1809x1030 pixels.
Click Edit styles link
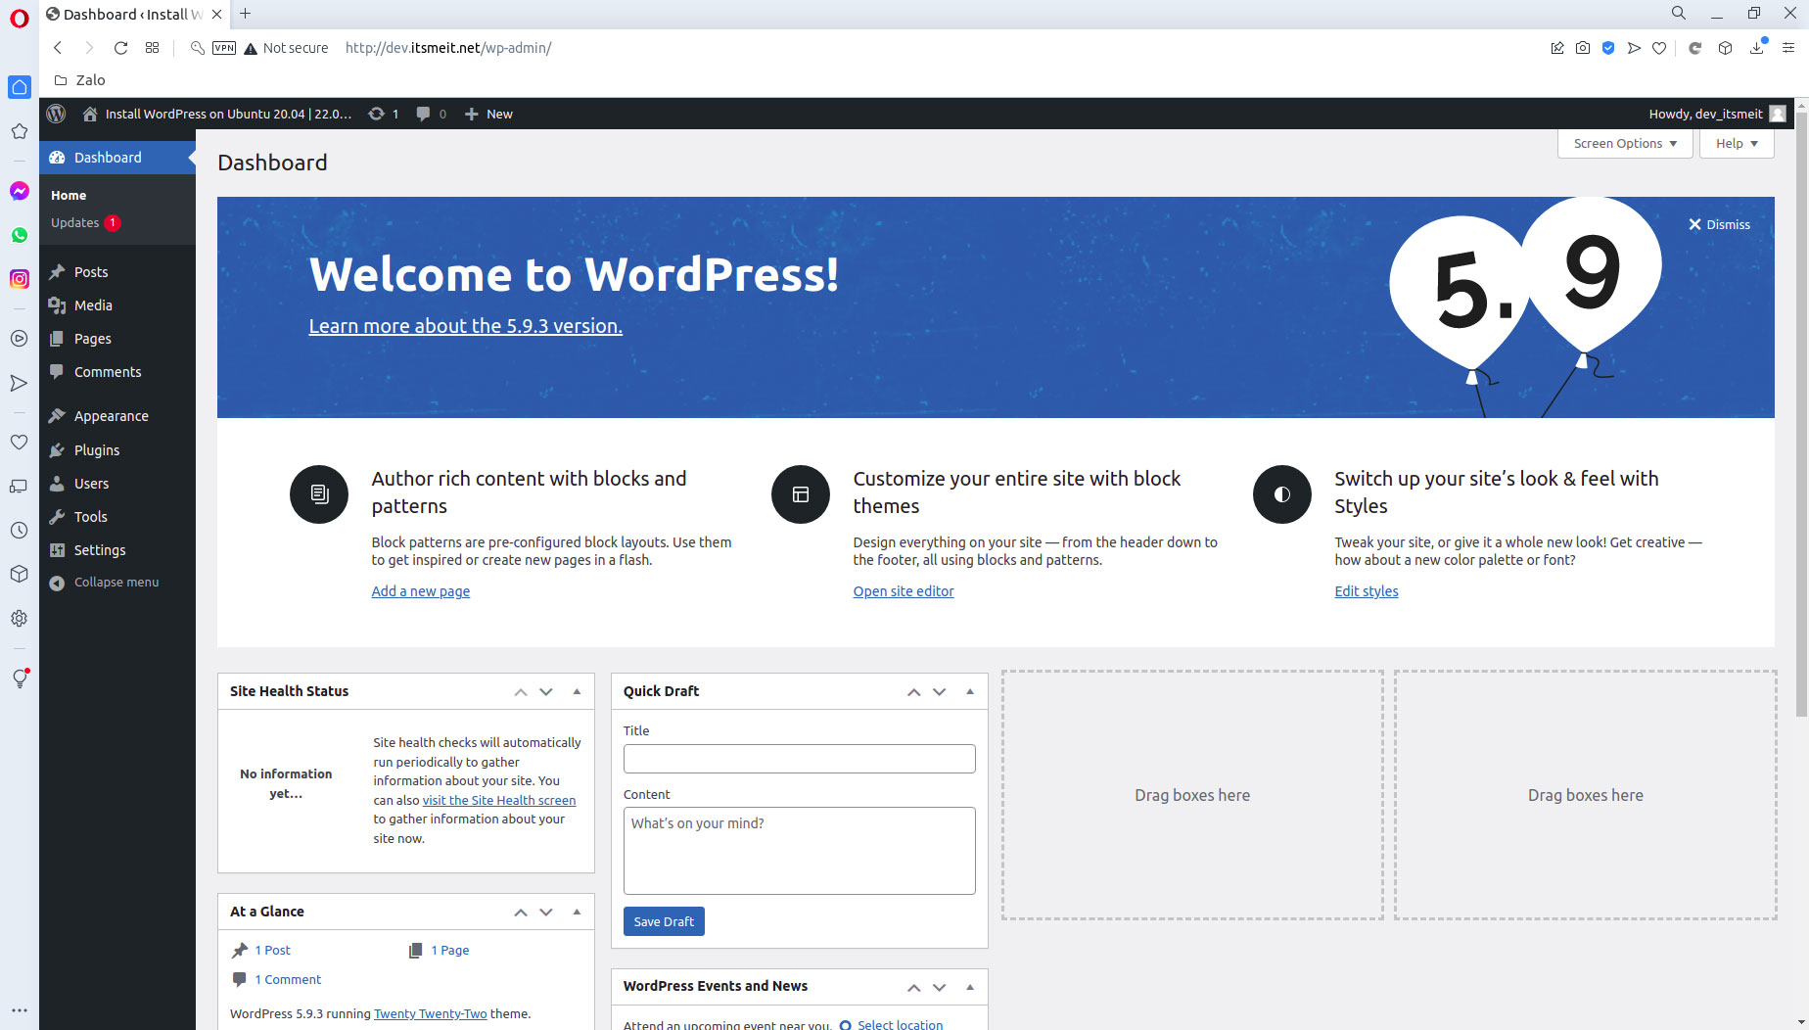pos(1366,591)
